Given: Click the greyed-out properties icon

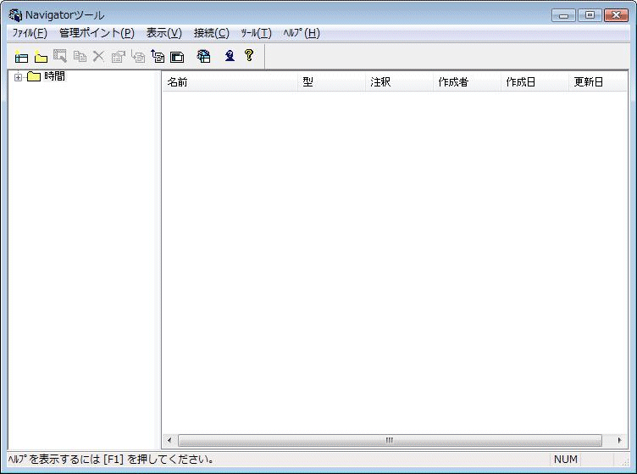Looking at the screenshot, I should [119, 56].
